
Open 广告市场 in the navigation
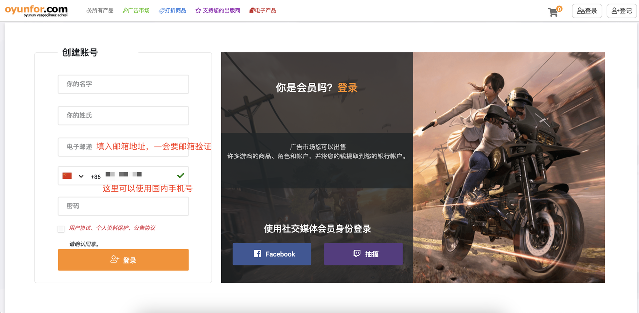coord(136,11)
